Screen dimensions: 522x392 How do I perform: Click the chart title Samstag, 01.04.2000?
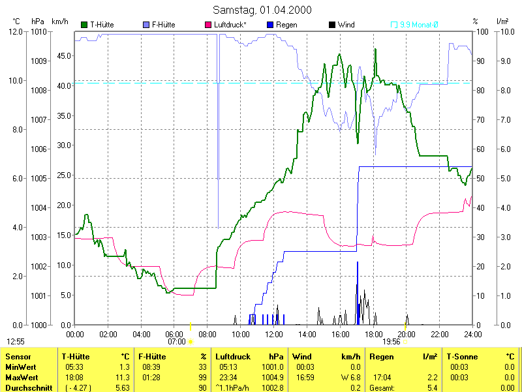click(x=262, y=10)
